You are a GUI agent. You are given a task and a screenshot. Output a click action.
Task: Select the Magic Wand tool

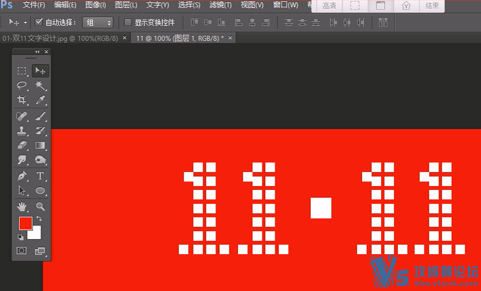pos(40,85)
